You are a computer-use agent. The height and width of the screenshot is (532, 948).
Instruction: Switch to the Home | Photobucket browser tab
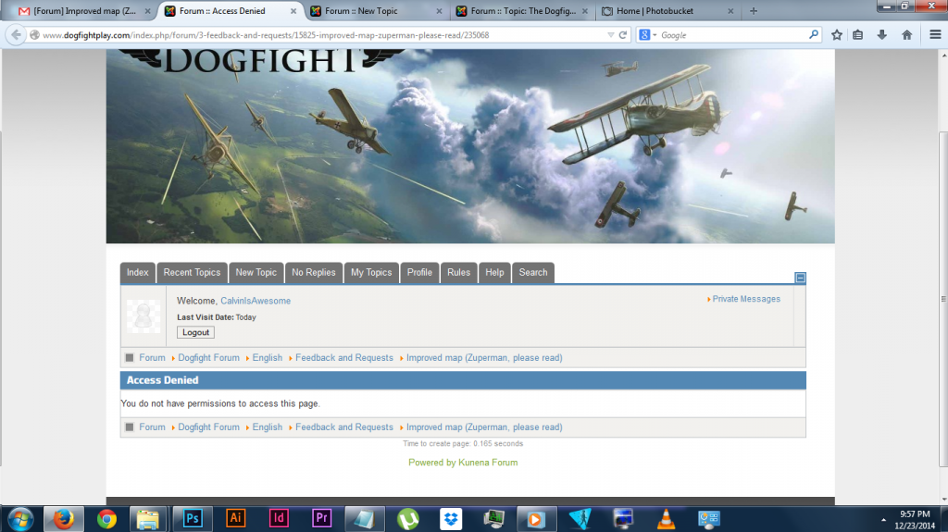point(667,11)
